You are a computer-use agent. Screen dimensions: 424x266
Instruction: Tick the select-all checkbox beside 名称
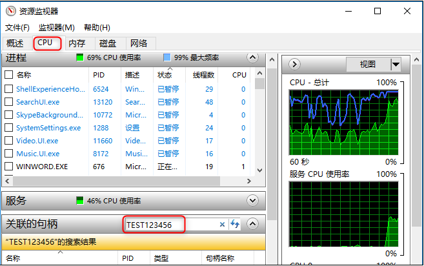click(9, 74)
